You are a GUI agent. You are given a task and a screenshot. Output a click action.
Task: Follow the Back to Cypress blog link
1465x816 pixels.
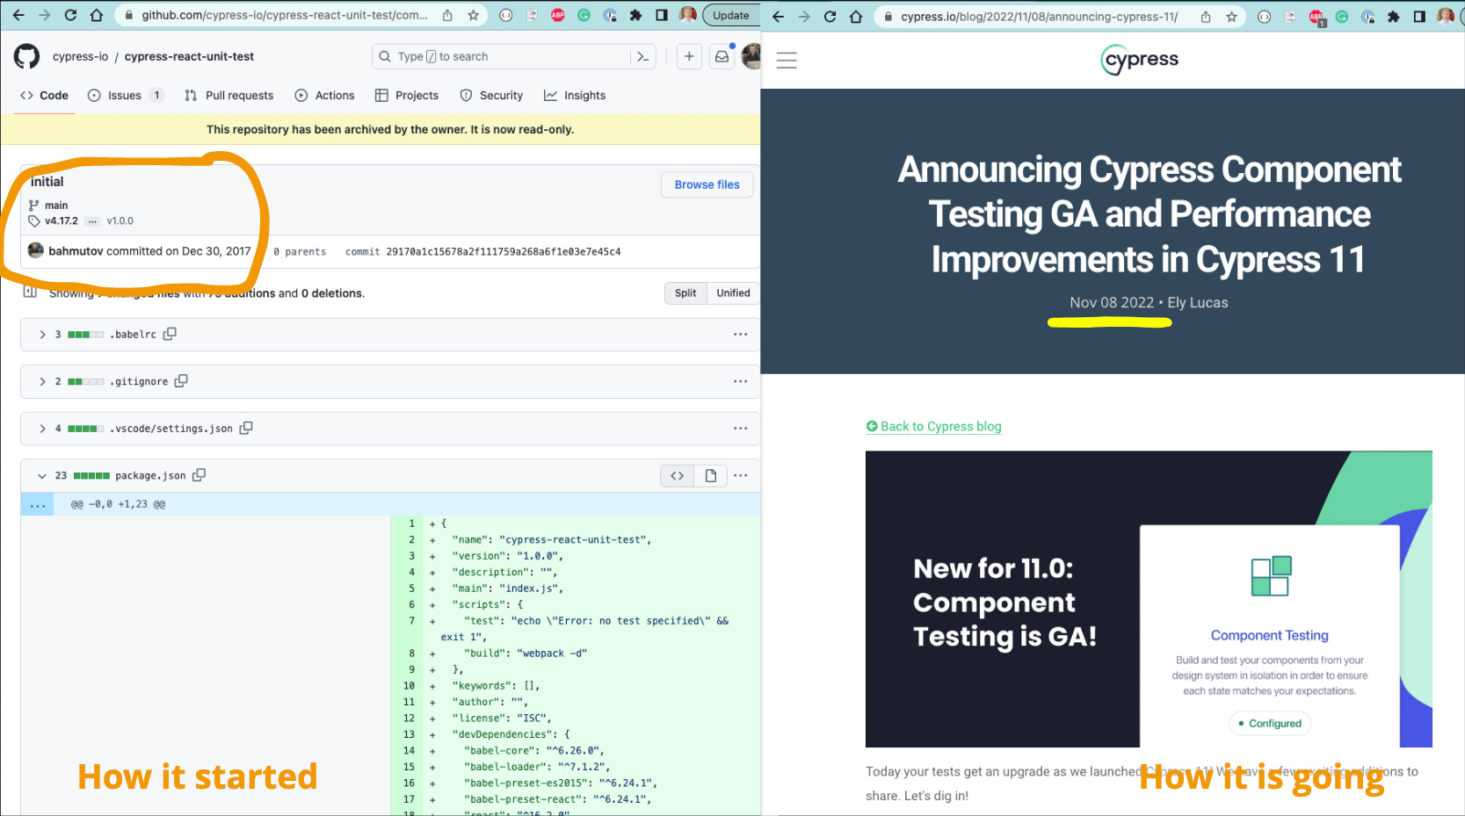[x=933, y=426]
